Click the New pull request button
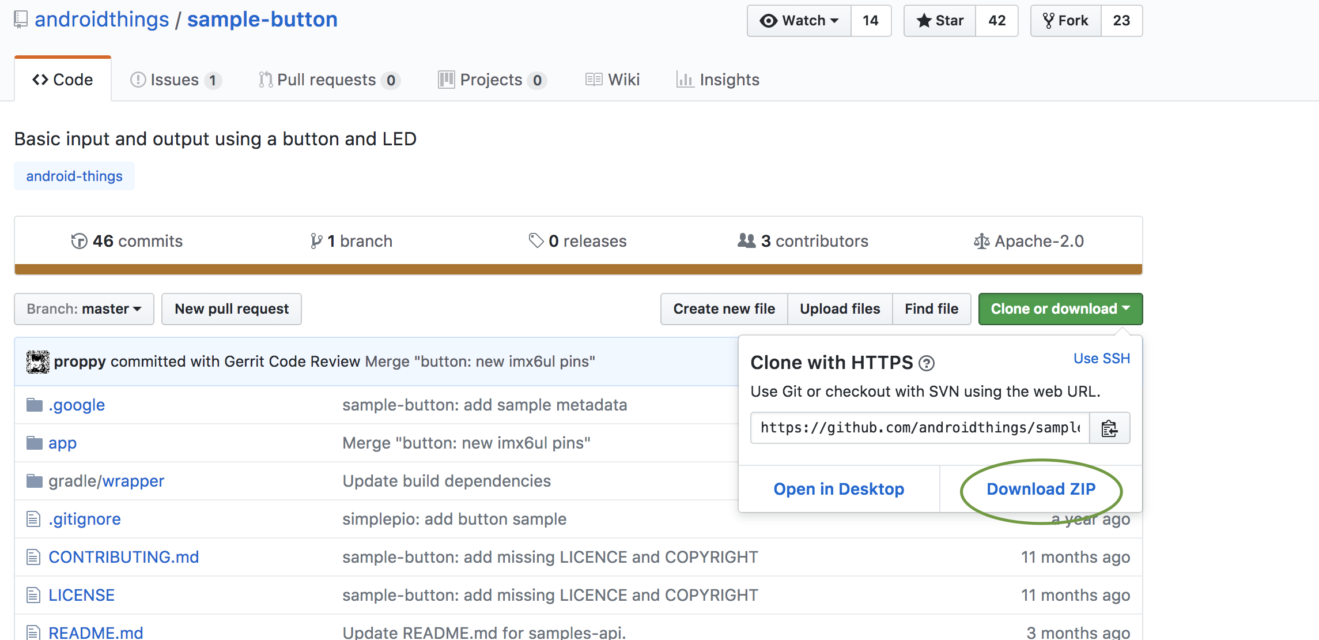This screenshot has width=1319, height=640. click(232, 309)
